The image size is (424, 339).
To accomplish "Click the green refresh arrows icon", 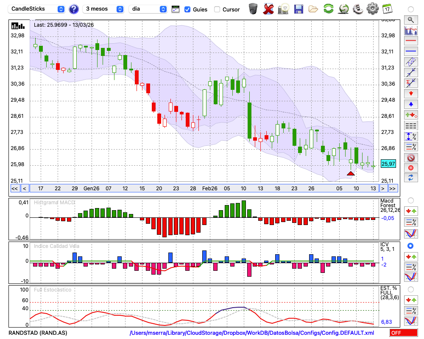I will (328, 8).
